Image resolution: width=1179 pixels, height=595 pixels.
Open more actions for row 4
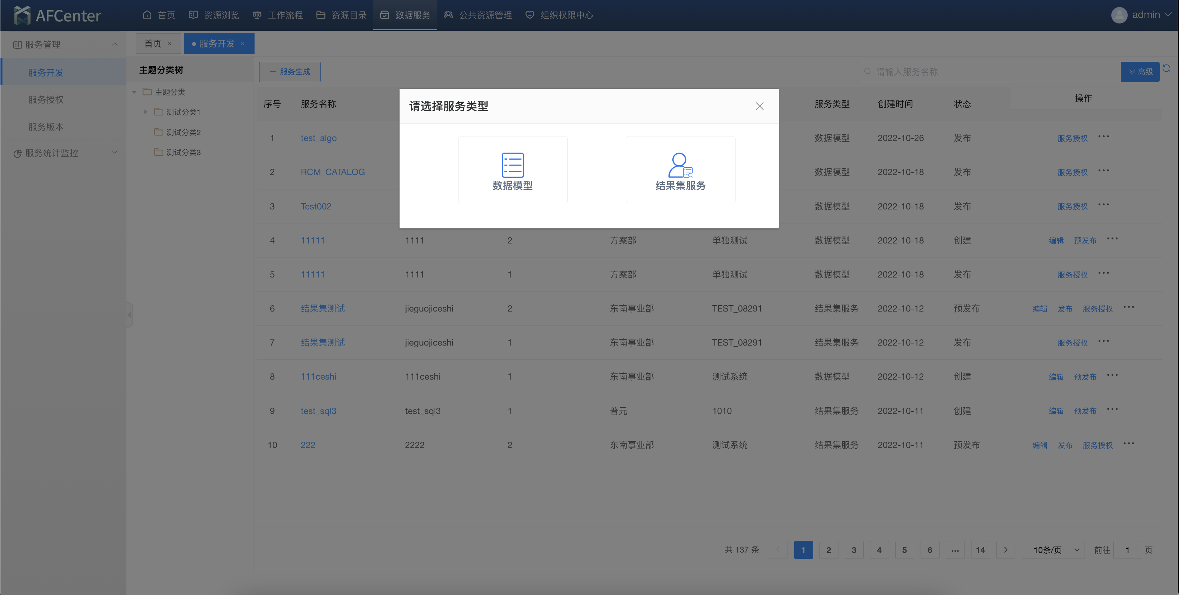[1112, 239]
